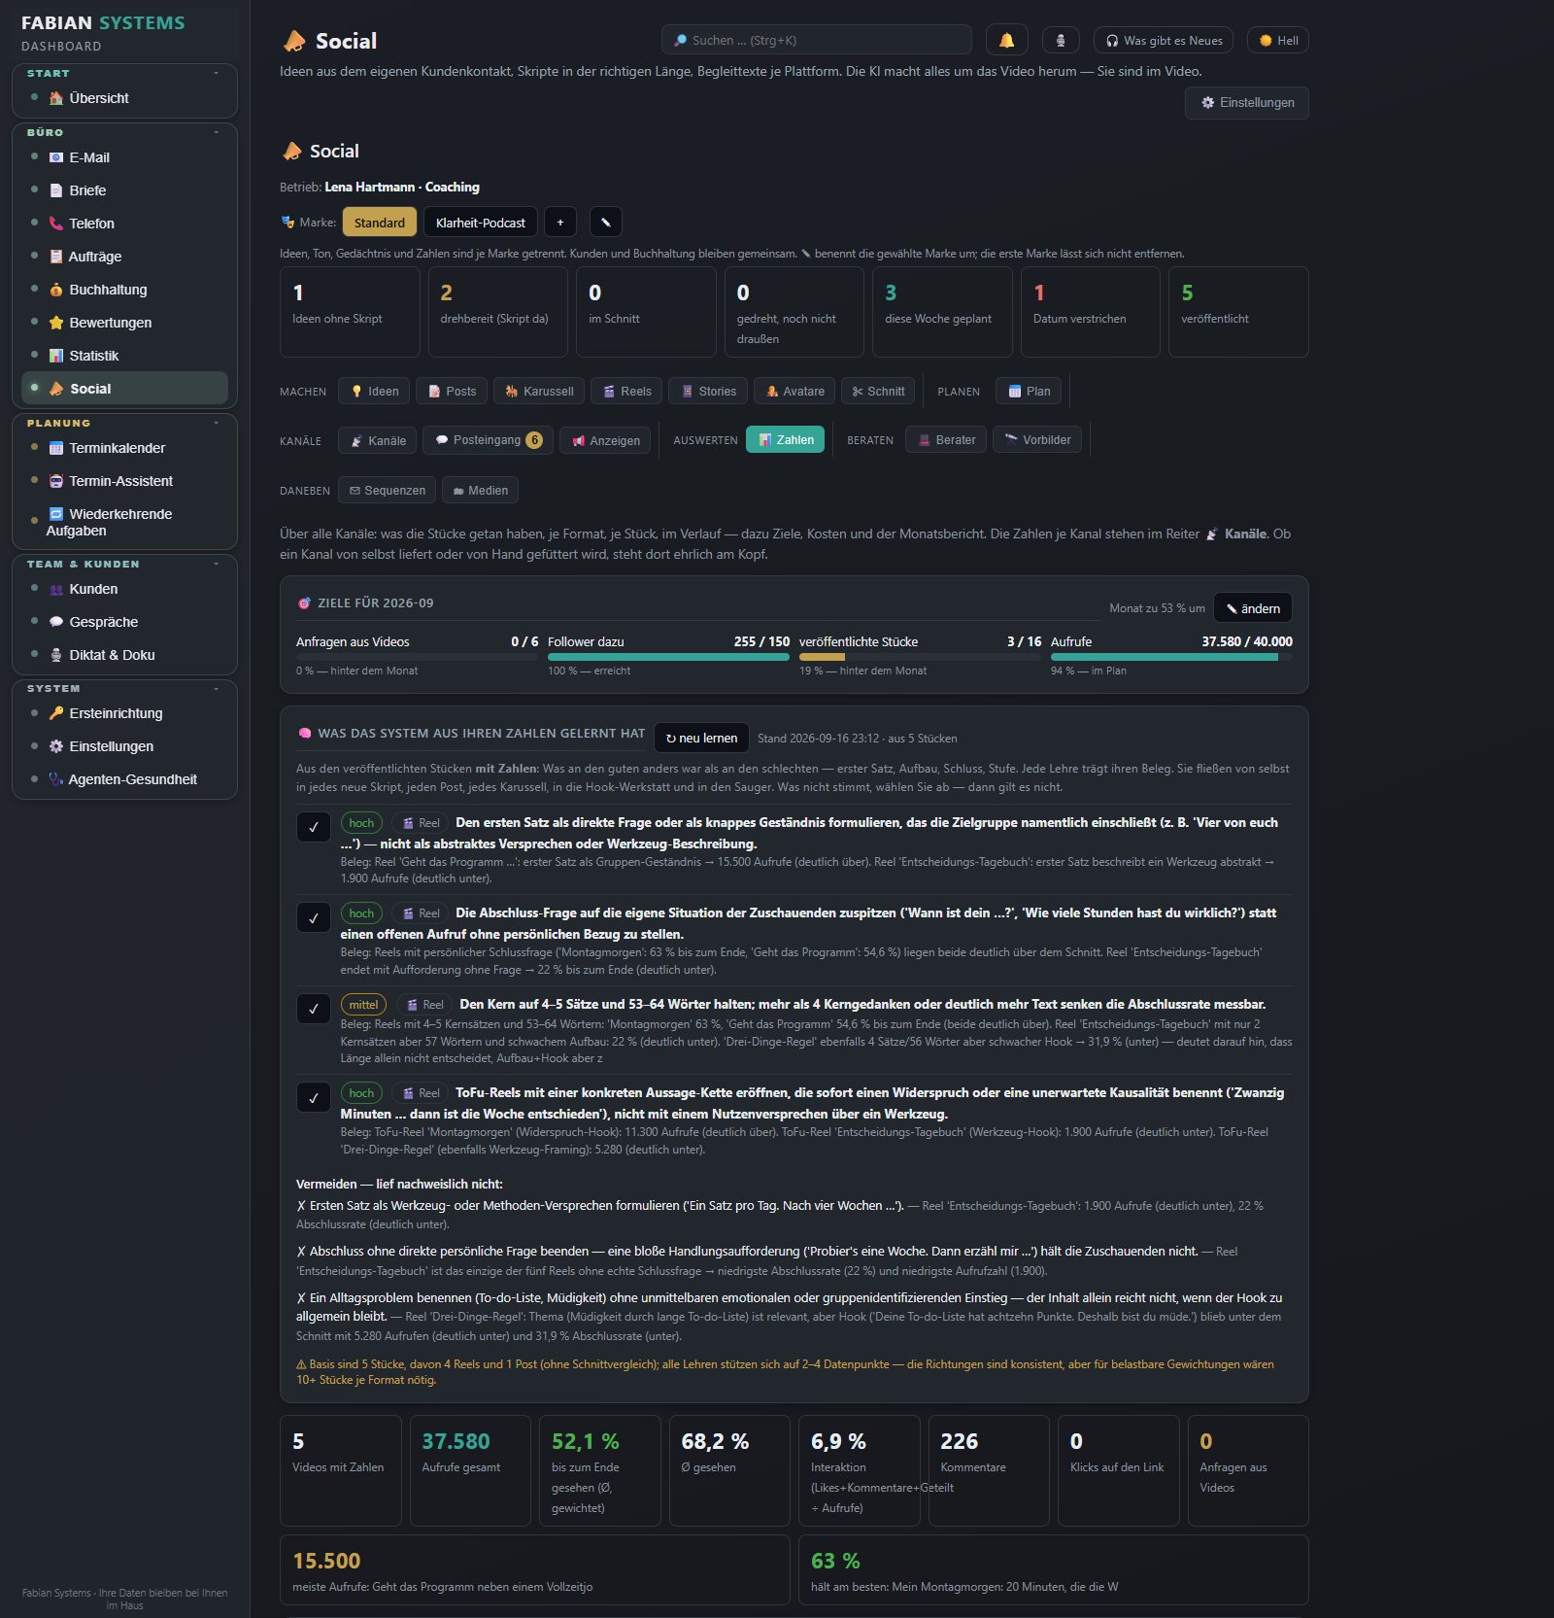Uncheck the lesson 'Den ersten Satz als direkte Frage'
This screenshot has width=1554, height=1618.
tap(313, 827)
